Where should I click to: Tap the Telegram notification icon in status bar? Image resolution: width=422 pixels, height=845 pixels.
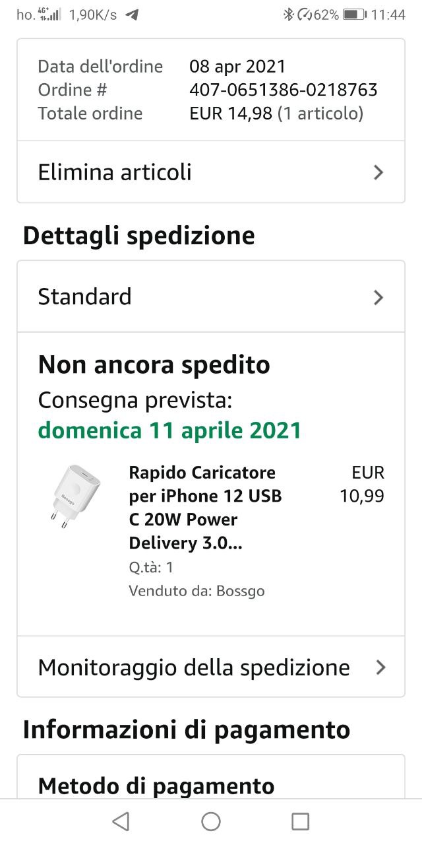pos(132,15)
